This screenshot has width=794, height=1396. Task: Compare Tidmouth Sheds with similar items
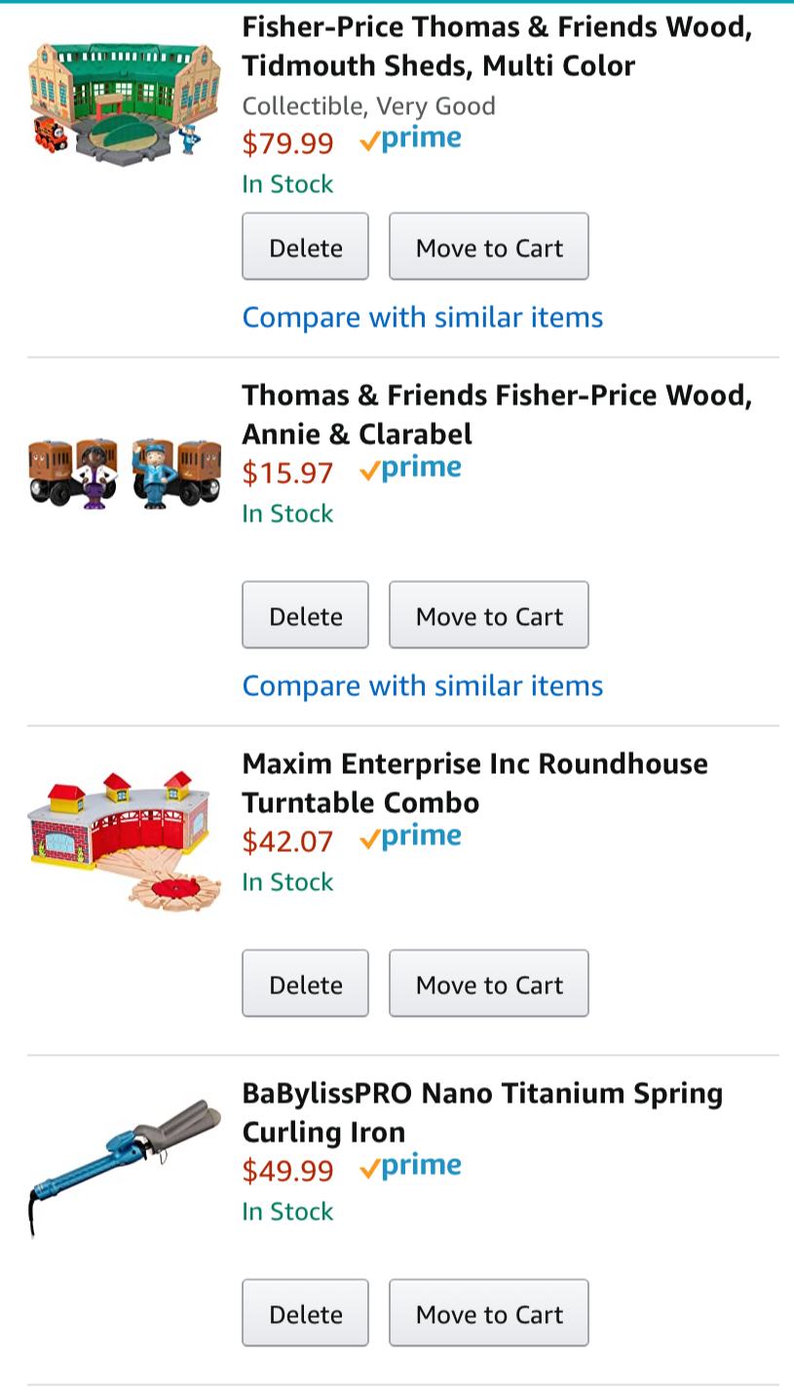tap(423, 317)
